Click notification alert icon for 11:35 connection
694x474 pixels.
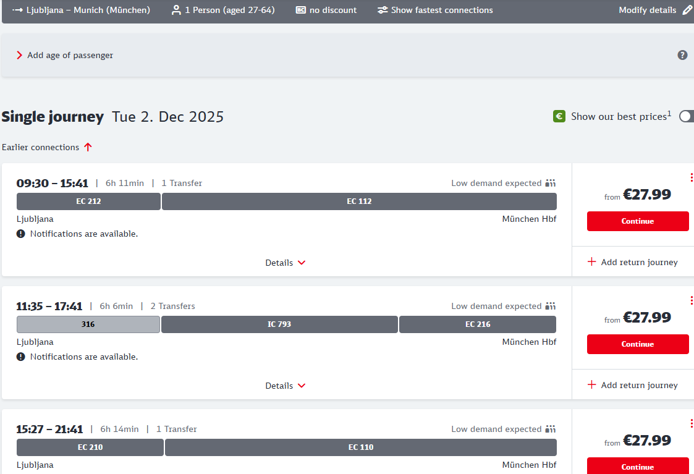click(21, 357)
